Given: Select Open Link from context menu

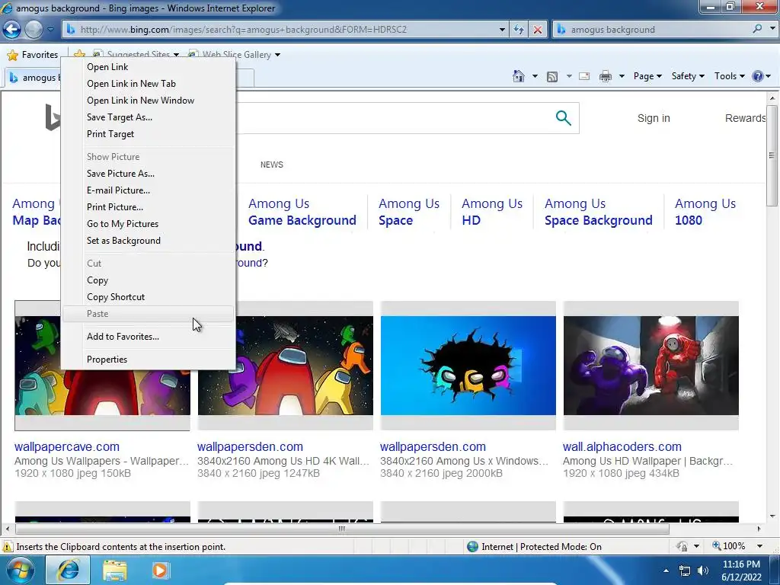Looking at the screenshot, I should (149, 67).
